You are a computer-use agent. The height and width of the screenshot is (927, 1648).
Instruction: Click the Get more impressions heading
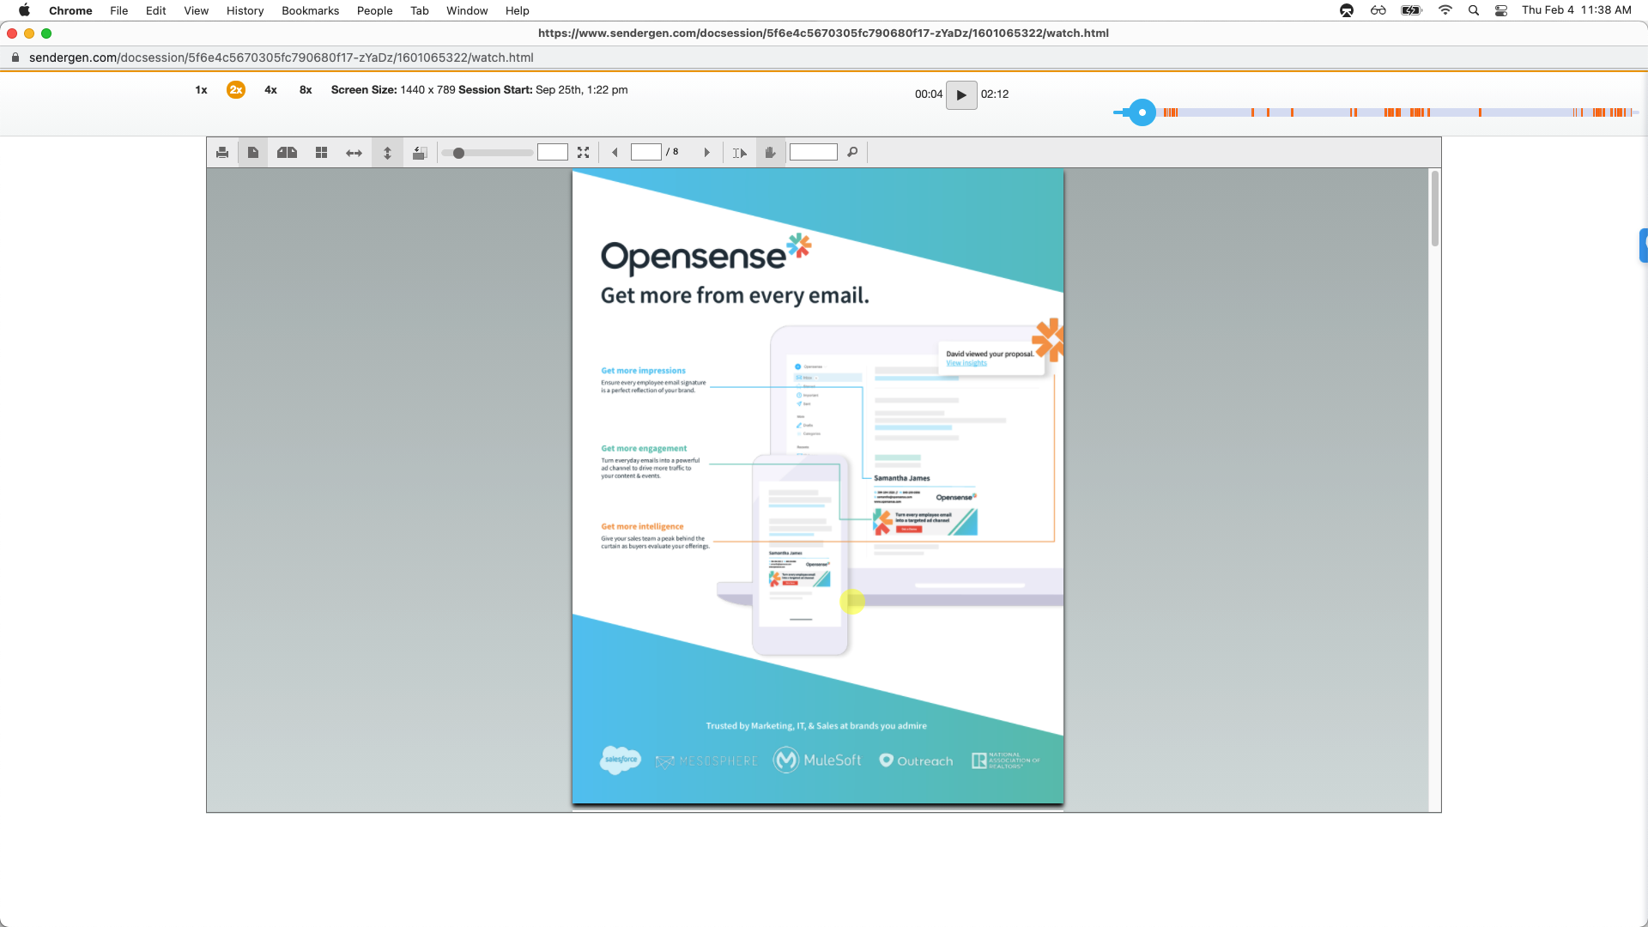[644, 371]
